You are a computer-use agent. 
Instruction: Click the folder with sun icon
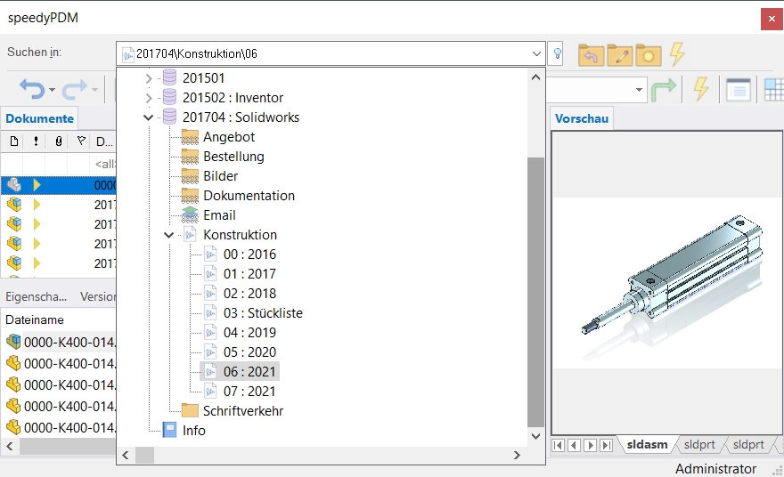648,54
